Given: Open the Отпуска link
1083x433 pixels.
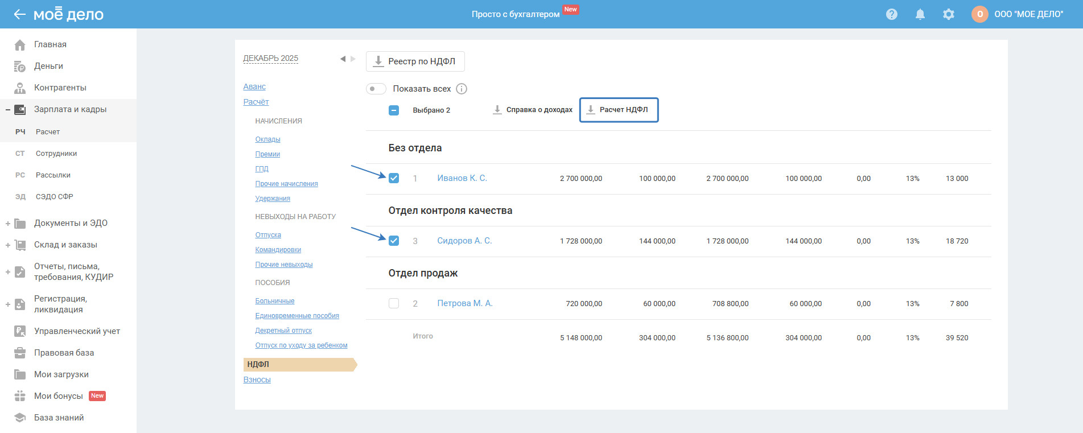Looking at the screenshot, I should coord(268,235).
